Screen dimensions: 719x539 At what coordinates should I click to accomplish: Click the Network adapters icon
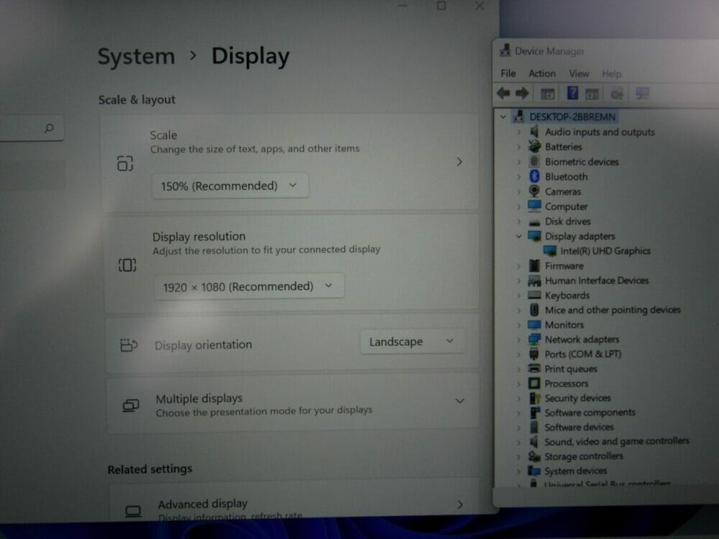coord(534,339)
